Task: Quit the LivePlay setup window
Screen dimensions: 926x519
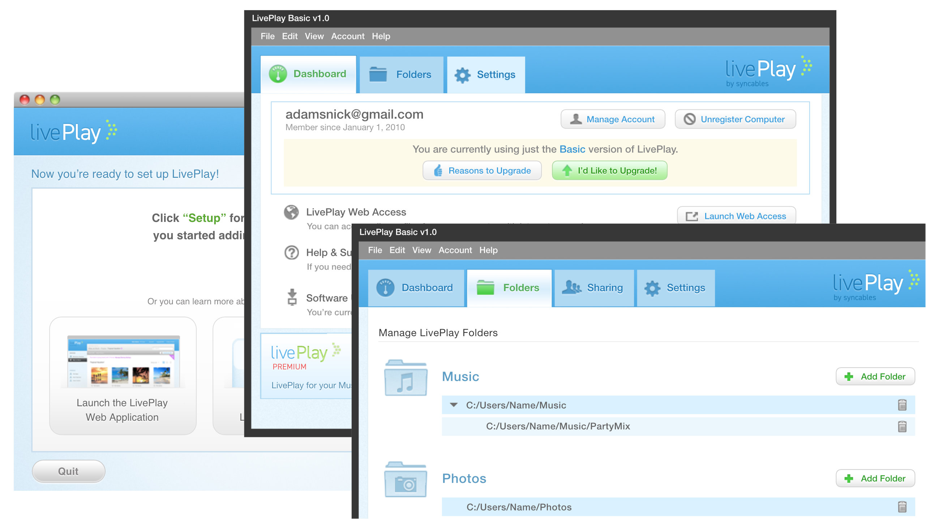Action: click(x=68, y=471)
